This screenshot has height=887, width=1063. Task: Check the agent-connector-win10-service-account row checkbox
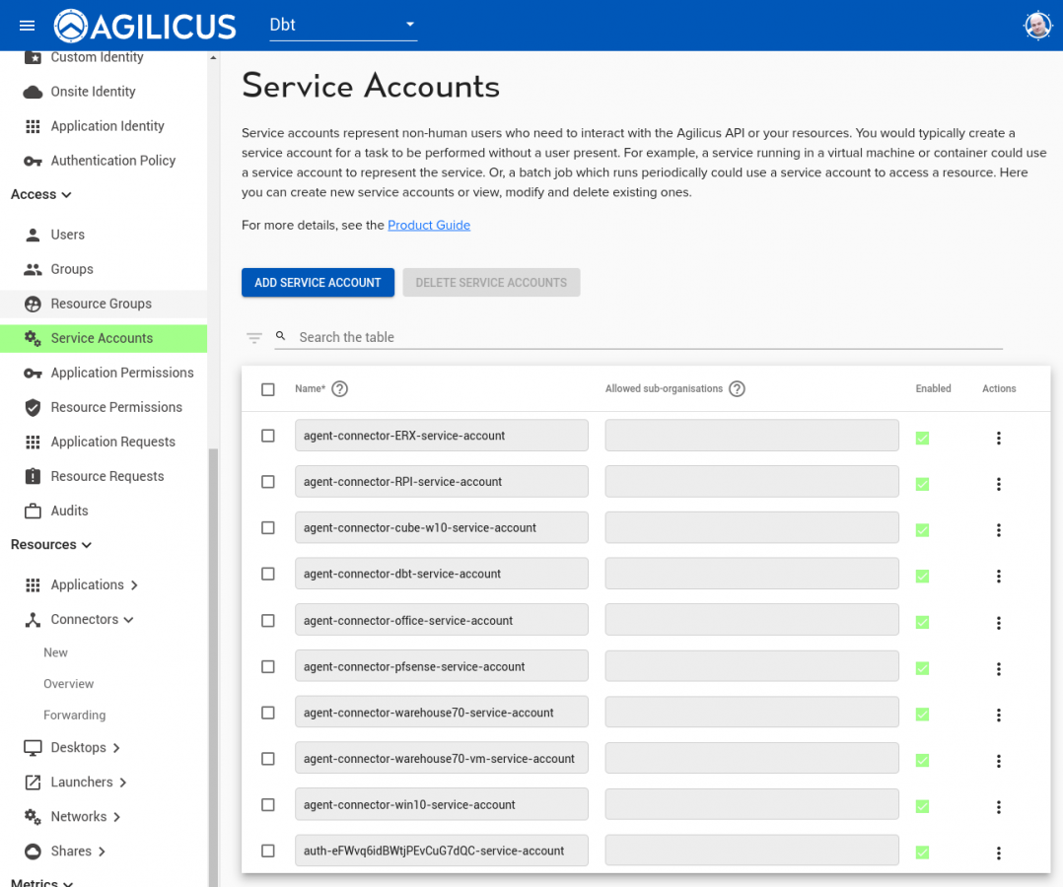(x=267, y=804)
